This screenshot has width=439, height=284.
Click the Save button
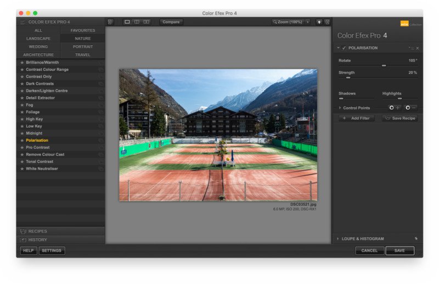(400, 250)
